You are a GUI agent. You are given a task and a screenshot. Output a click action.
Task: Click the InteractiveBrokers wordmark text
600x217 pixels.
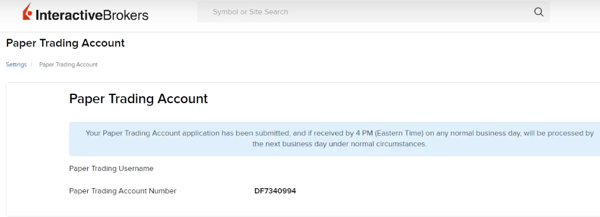point(92,15)
